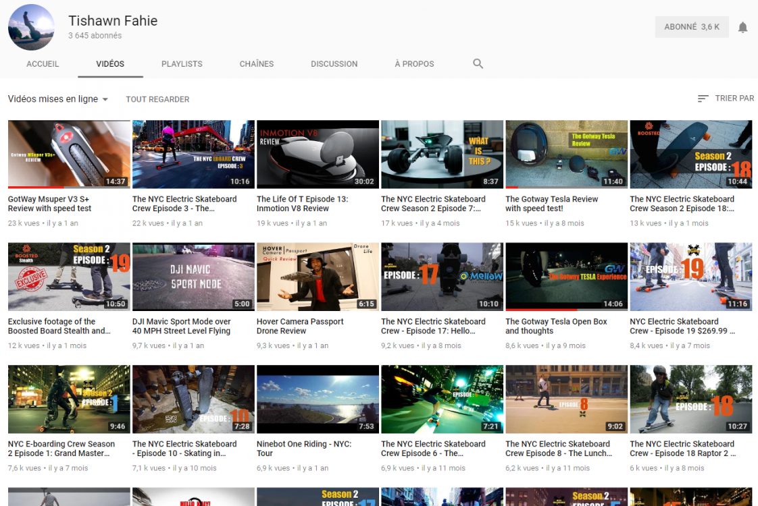Open the Gotway Tesla Experience thumbnail

point(567,277)
